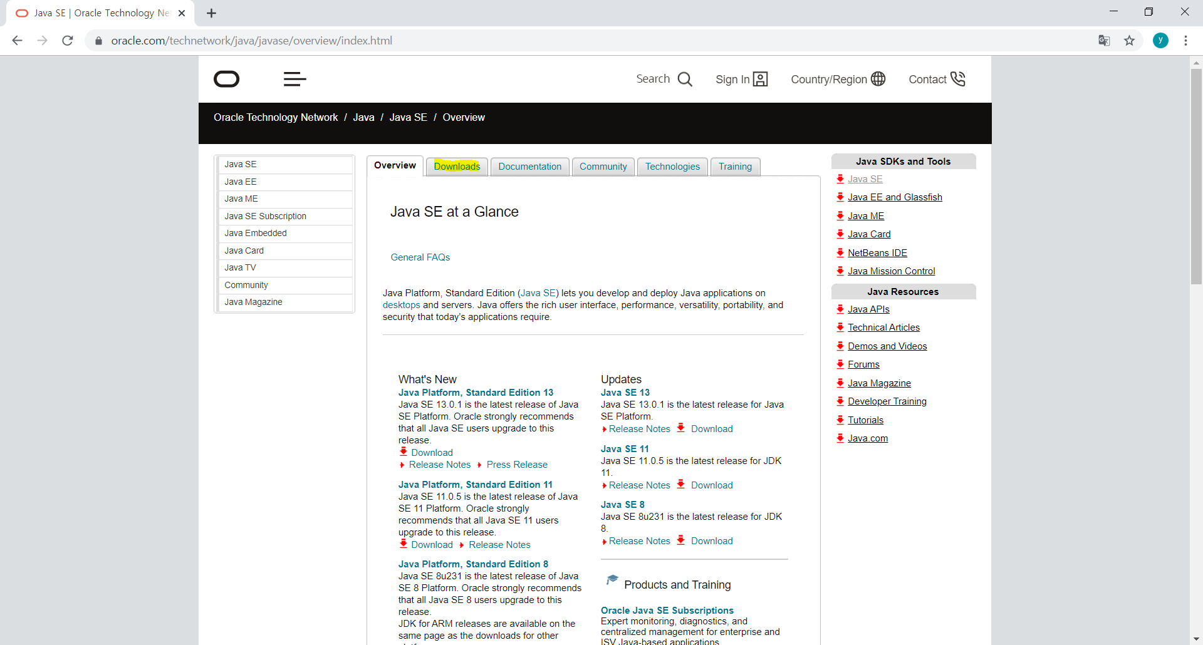Screen dimensions: 1203x645
Task: Click Oracle Technology Network breadcrumb
Action: (x=276, y=118)
